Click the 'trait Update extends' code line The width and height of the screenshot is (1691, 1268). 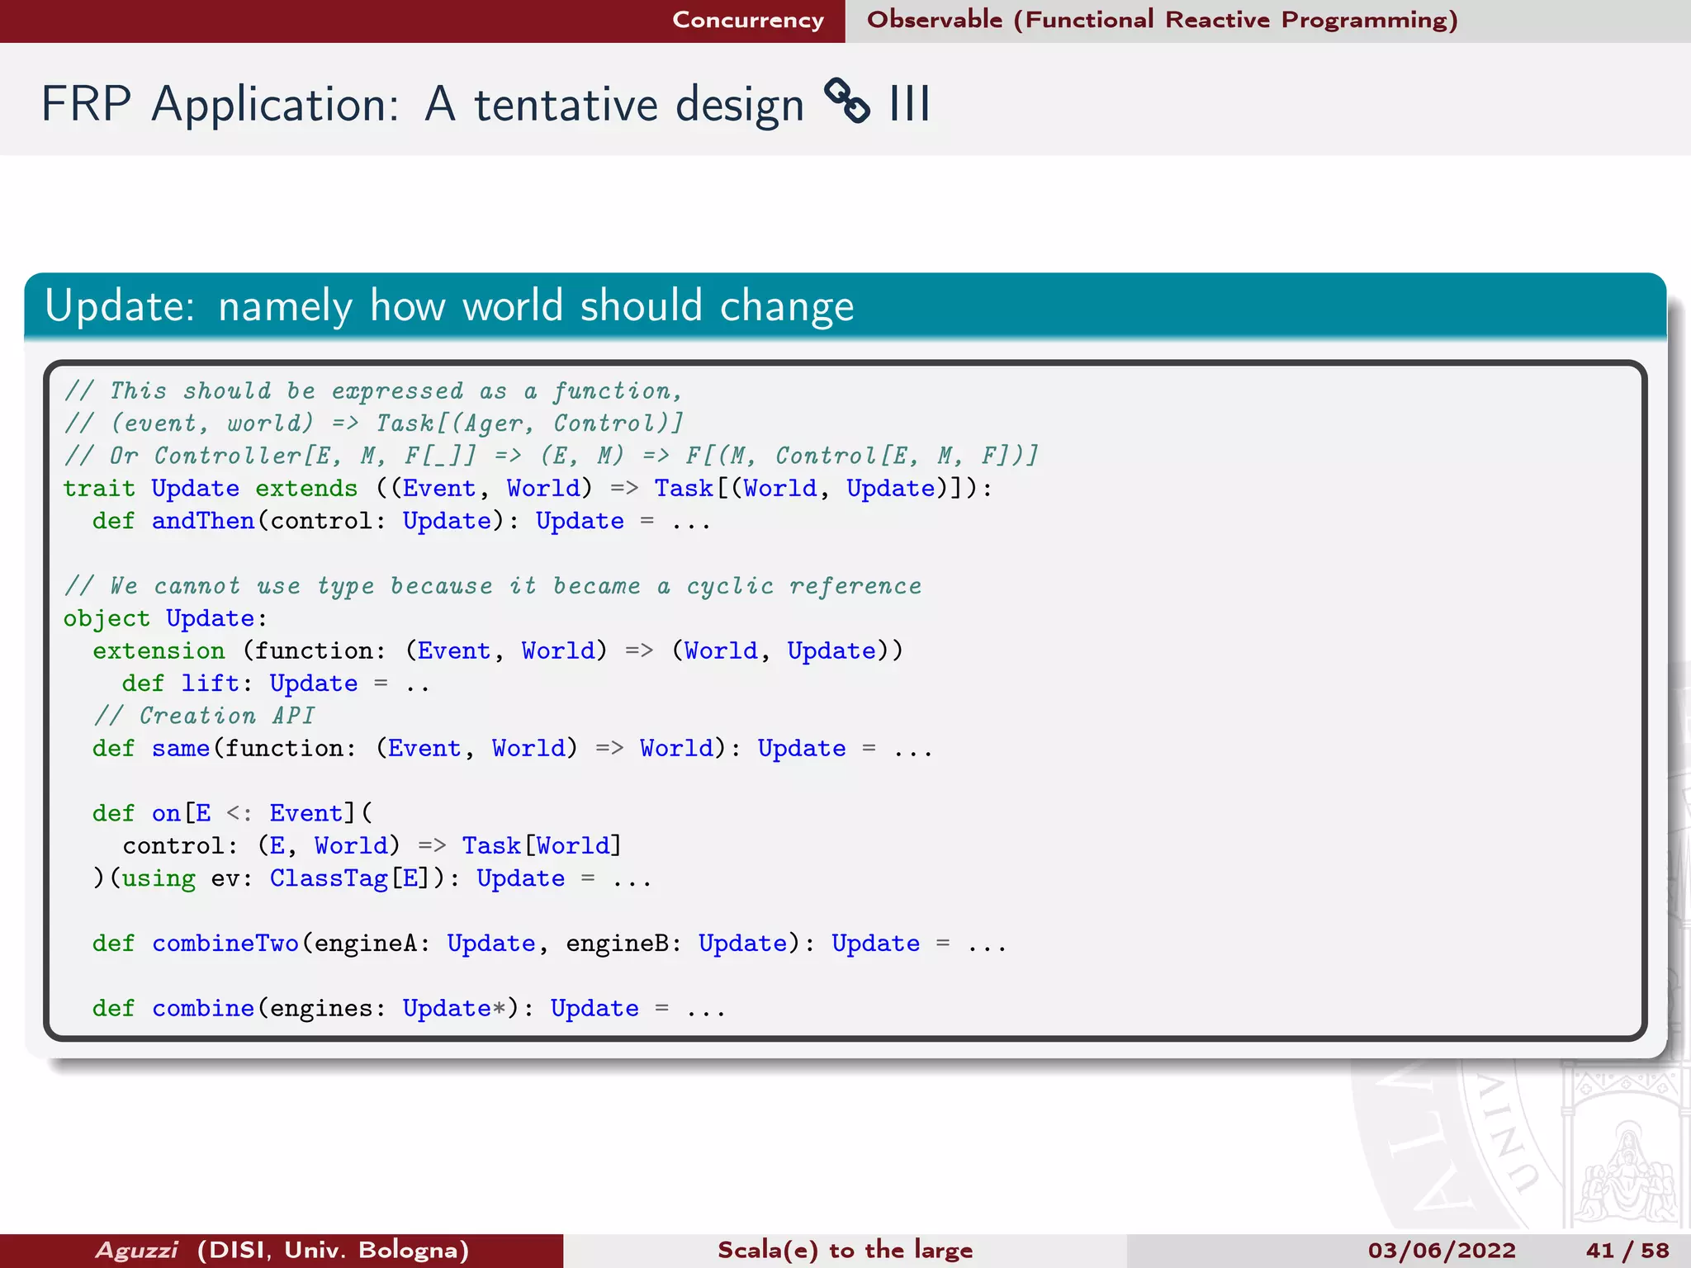[x=528, y=489]
